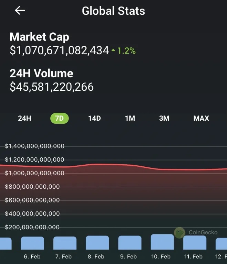Choose the 3M time range
Viewport: 230px width, 264px height.
tap(164, 118)
